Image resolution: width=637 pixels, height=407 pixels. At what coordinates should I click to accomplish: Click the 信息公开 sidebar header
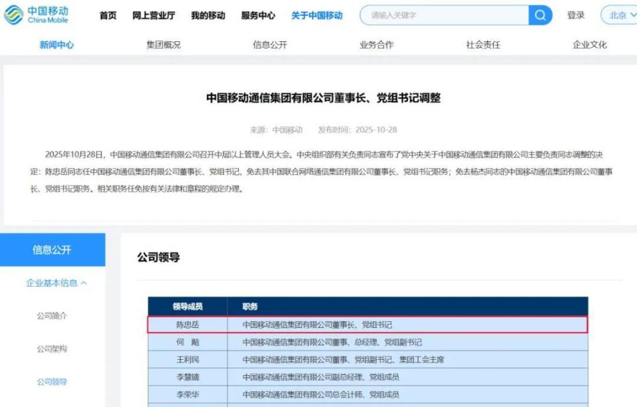(52, 250)
